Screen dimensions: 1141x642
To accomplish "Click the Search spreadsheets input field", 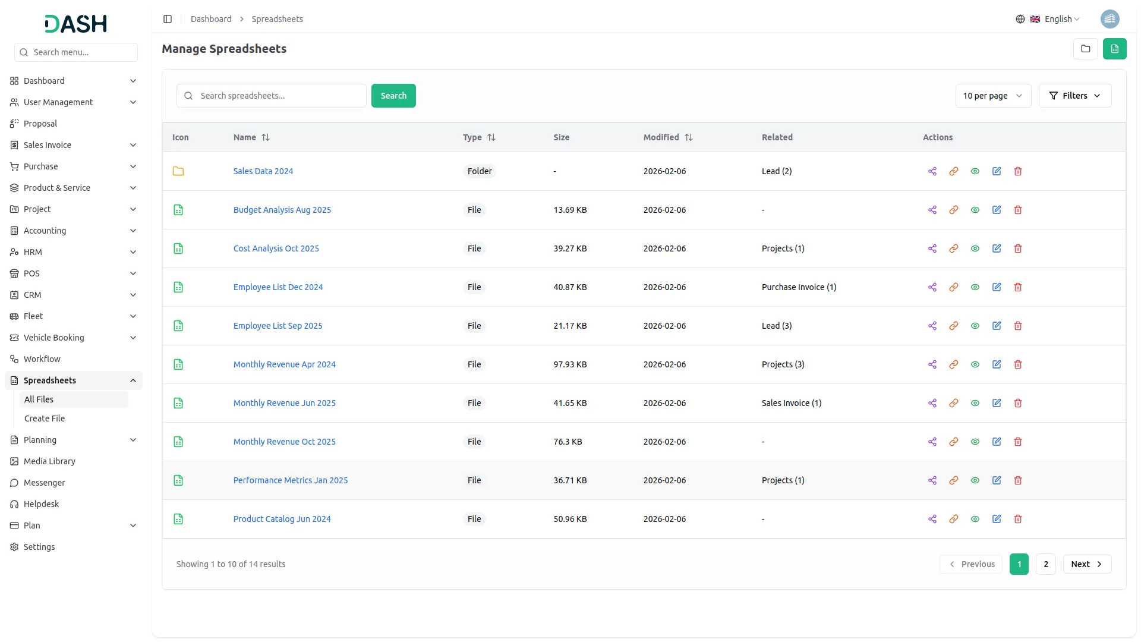I will [x=279, y=96].
